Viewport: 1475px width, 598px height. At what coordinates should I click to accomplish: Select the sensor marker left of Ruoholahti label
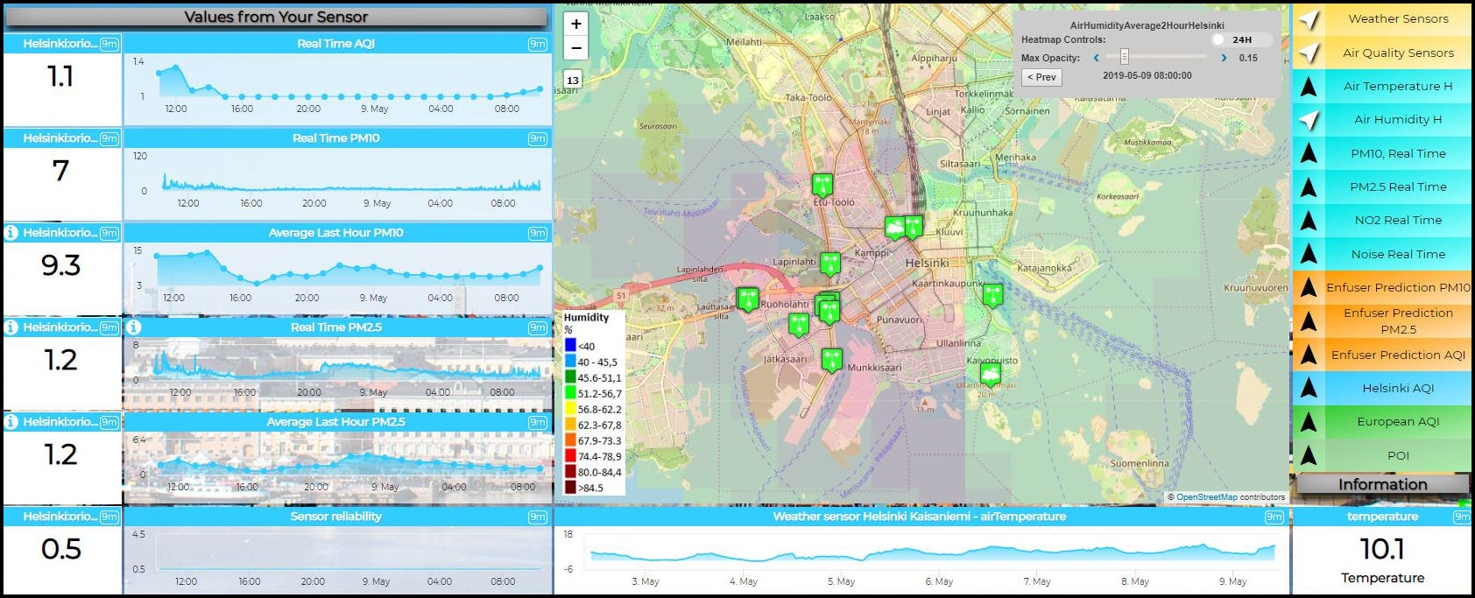tap(747, 299)
